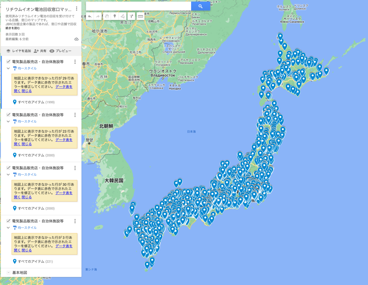Click the Undo arrow in the map toolbar
The image size is (368, 285).
coord(90,16)
